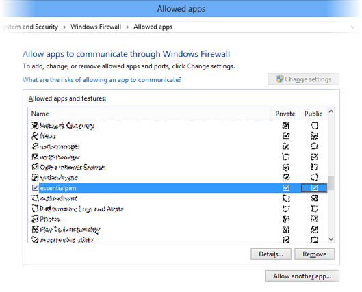362x292 pixels.
Task: Toggle essentialpim Private checkbox
Action: (x=286, y=188)
